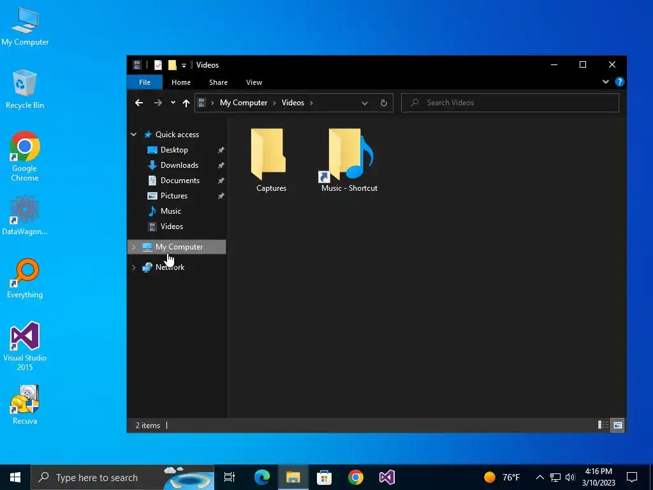
Task: Unpin Pictures using its pin icon
Action: pyautogui.click(x=221, y=196)
